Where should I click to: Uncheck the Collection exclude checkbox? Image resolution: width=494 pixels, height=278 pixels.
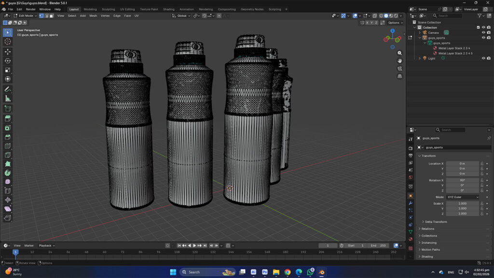pos(478,28)
